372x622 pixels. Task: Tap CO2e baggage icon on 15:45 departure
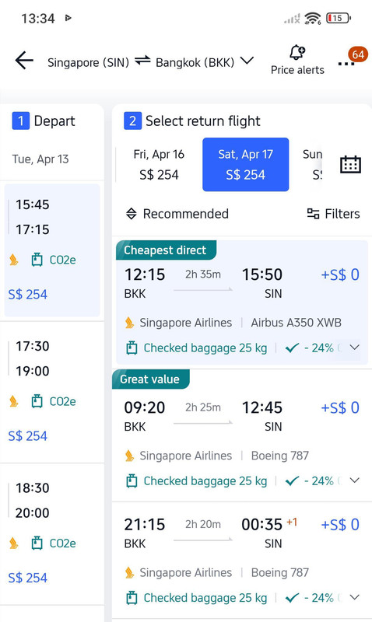[37, 260]
